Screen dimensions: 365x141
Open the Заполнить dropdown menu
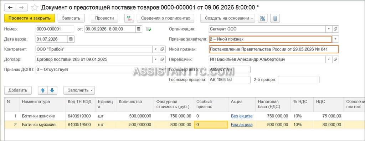79,90
